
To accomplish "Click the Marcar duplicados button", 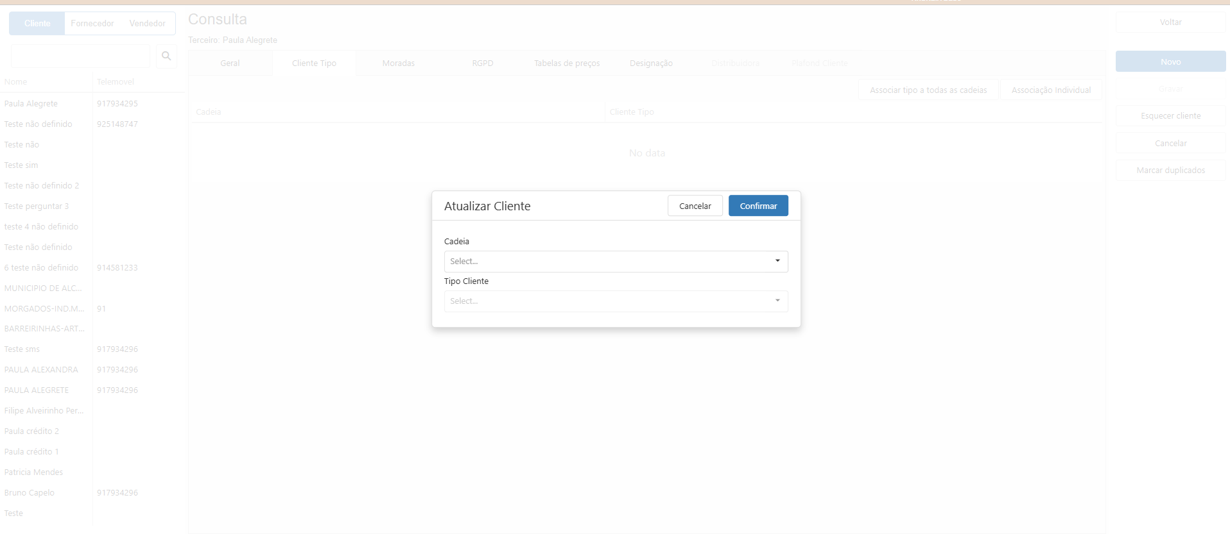I will click(x=1170, y=171).
